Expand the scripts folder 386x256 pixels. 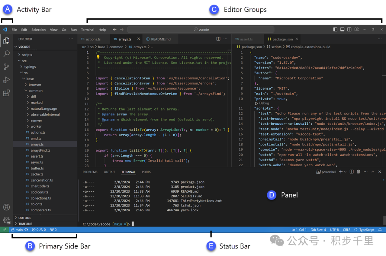click(x=45, y=55)
